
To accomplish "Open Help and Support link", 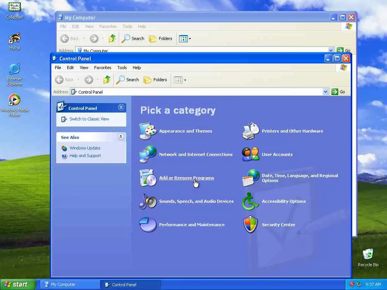I will pos(85,156).
